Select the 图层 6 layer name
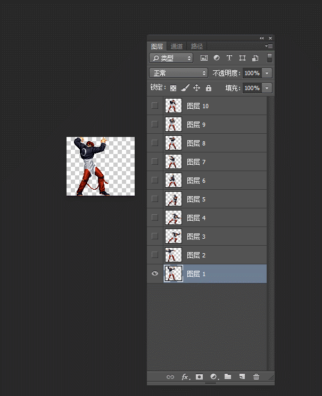The height and width of the screenshot is (396, 322). pyautogui.click(x=196, y=181)
